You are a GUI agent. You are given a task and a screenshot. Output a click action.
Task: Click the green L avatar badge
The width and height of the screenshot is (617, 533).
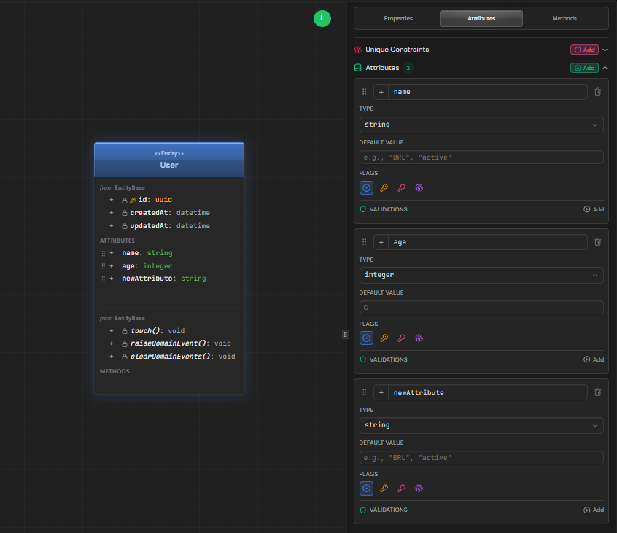[x=322, y=19]
